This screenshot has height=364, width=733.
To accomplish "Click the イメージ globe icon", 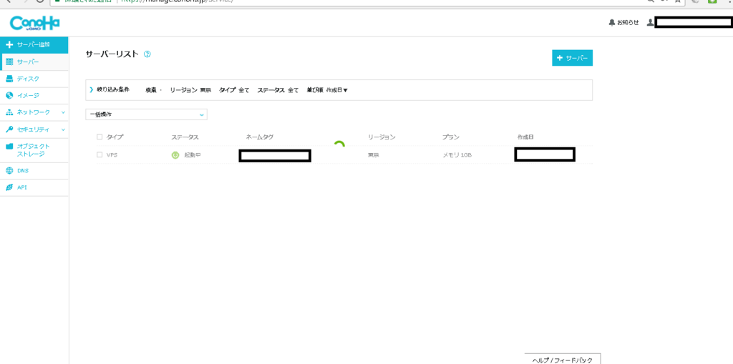I will click(x=9, y=95).
